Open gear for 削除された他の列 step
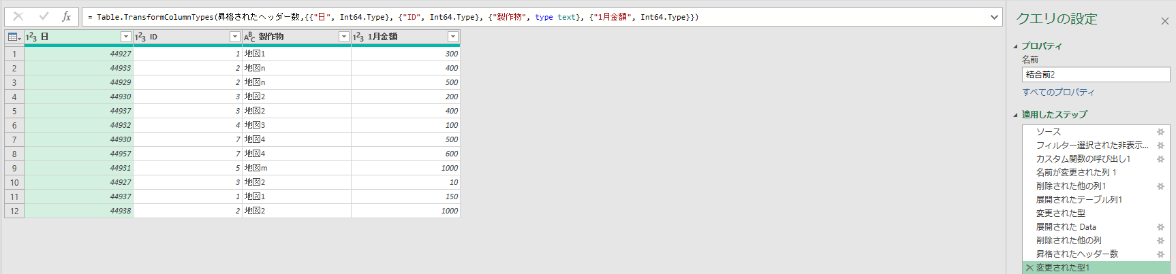 (1160, 241)
